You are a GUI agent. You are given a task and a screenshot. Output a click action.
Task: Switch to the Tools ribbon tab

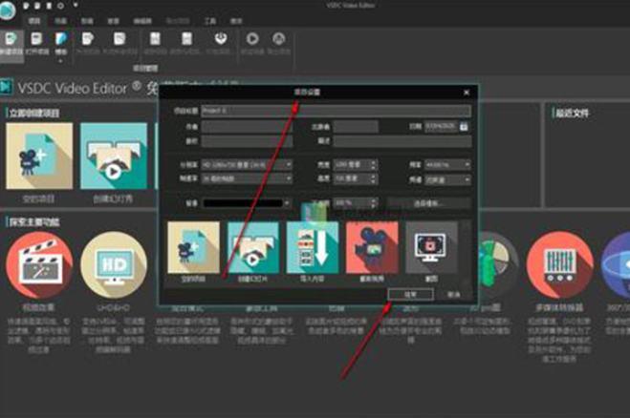209,21
